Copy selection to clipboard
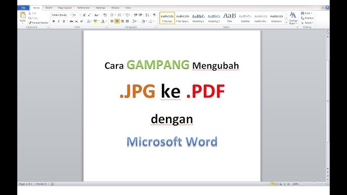The image size is (347, 195). pos(33,18)
